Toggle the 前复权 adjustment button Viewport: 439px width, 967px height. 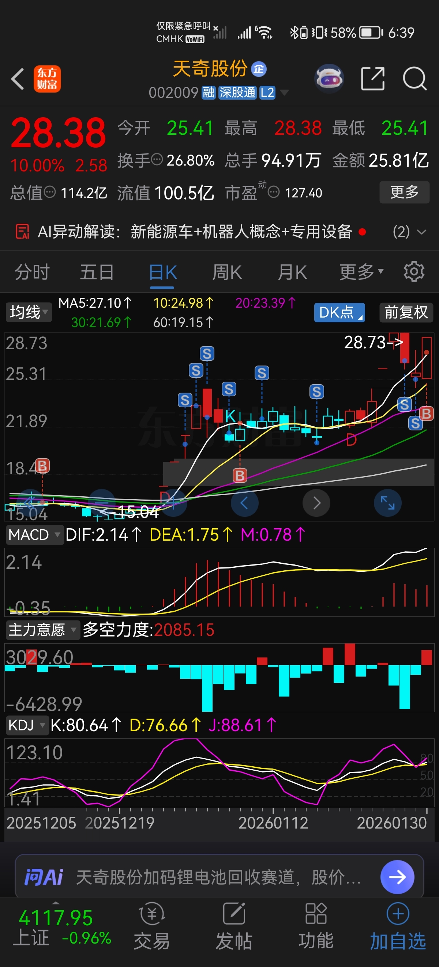[406, 312]
